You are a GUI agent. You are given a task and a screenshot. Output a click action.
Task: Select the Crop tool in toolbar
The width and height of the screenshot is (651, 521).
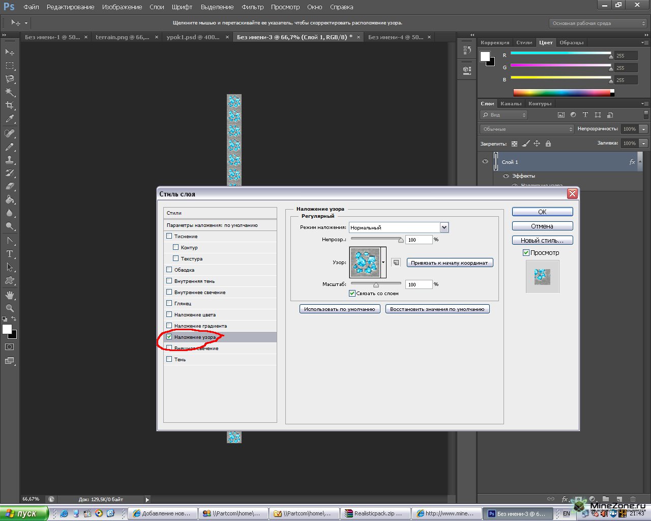[10, 105]
